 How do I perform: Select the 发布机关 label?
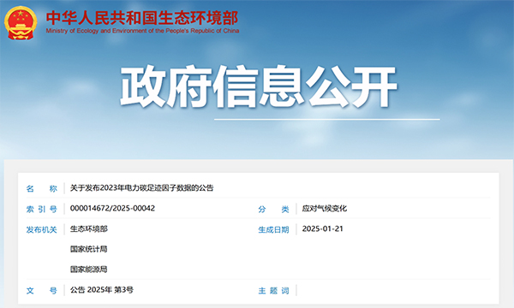point(42,230)
